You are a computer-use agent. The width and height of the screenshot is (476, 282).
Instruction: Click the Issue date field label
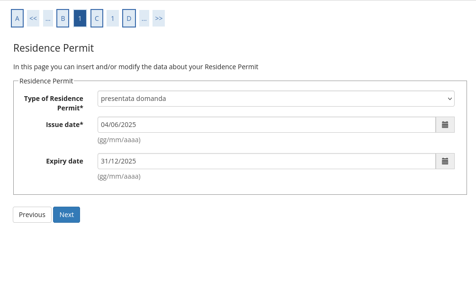64,125
